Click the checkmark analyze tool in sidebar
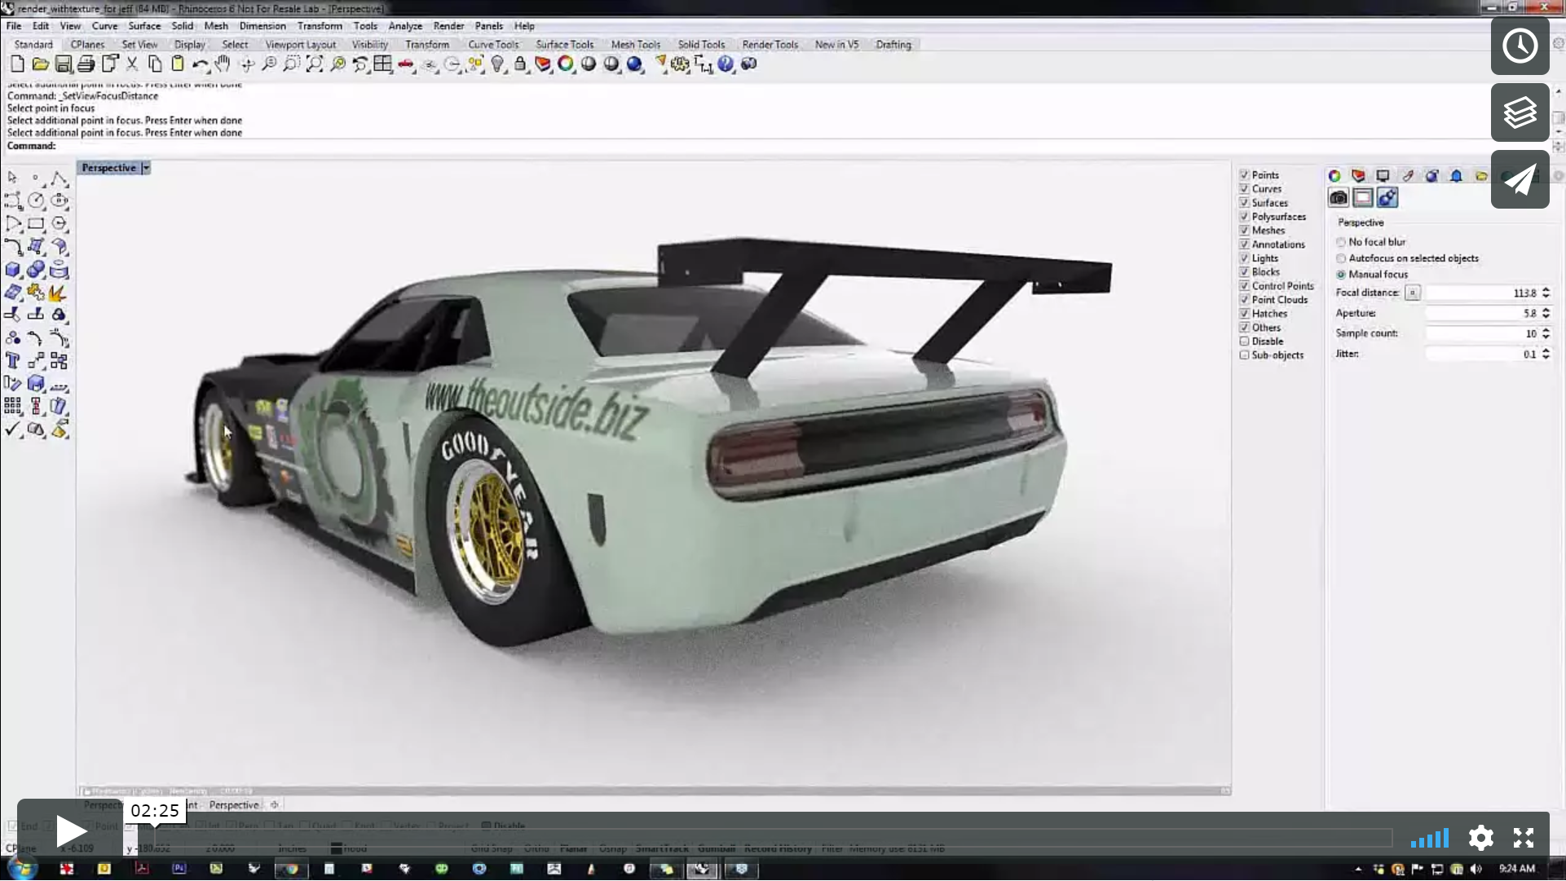Image resolution: width=1566 pixels, height=881 pixels. (13, 429)
